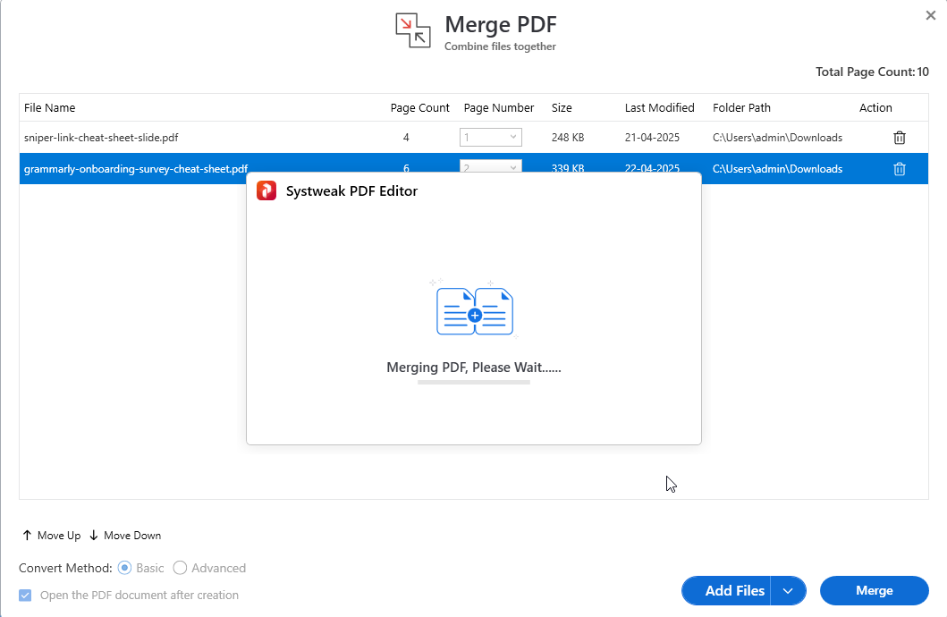This screenshot has width=947, height=617.
Task: Open Page Number dropdown for sniper-link file
Action: (x=490, y=137)
